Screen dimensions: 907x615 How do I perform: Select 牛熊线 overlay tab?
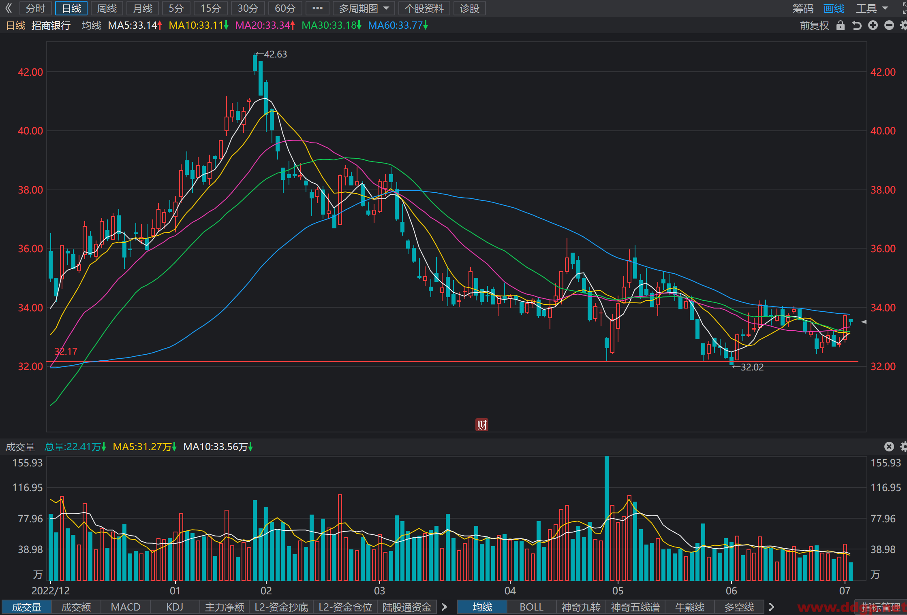point(690,607)
